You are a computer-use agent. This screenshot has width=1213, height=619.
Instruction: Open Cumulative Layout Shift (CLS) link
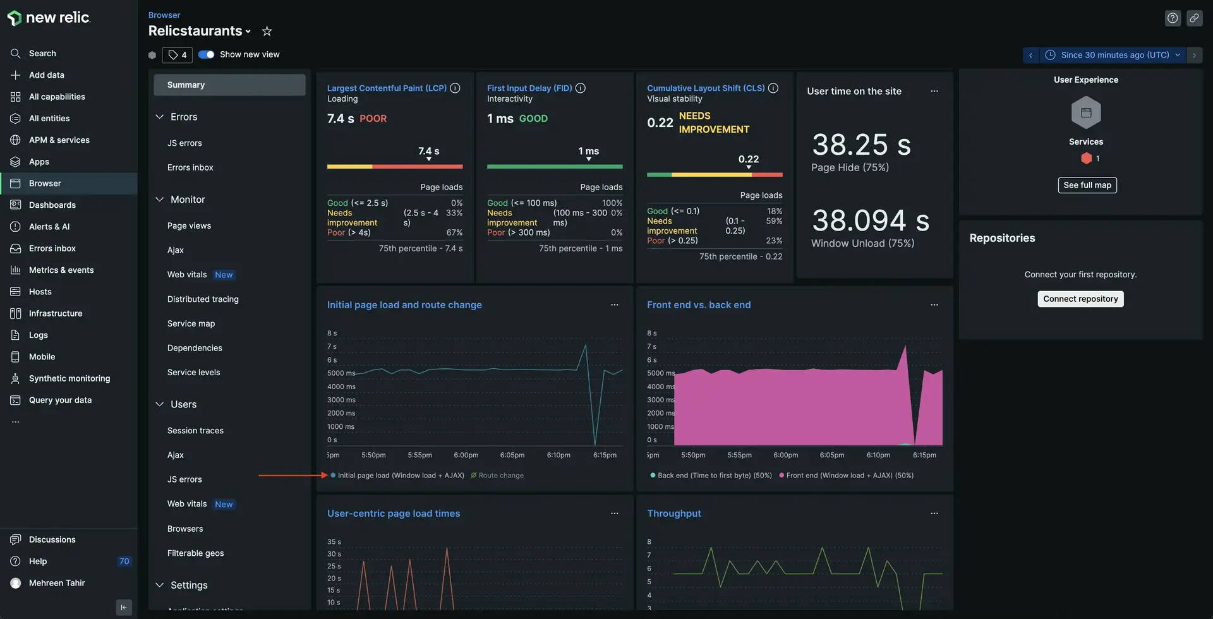[706, 88]
